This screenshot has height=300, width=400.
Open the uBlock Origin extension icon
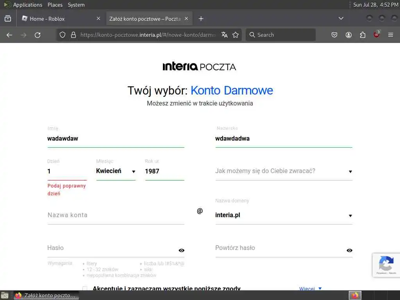pyautogui.click(x=377, y=34)
